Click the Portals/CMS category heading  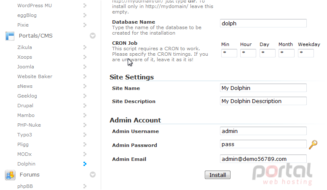click(x=36, y=36)
